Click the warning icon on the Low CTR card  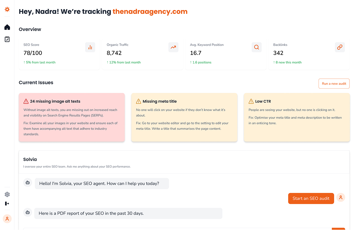click(251, 101)
